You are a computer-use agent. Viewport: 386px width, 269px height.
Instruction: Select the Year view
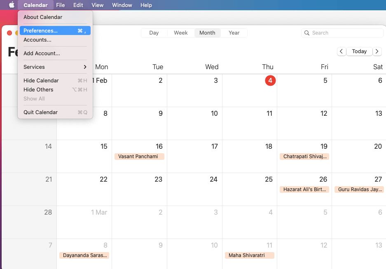[x=234, y=33]
